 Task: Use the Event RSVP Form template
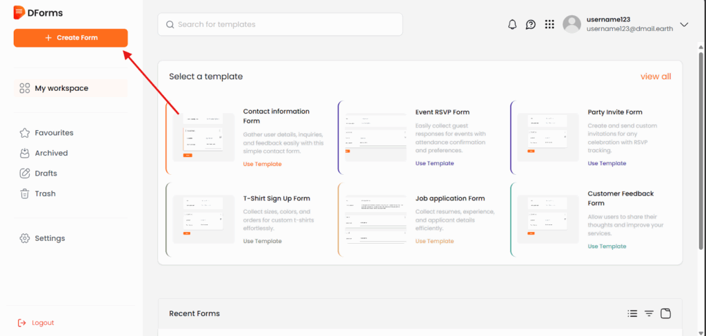click(434, 164)
